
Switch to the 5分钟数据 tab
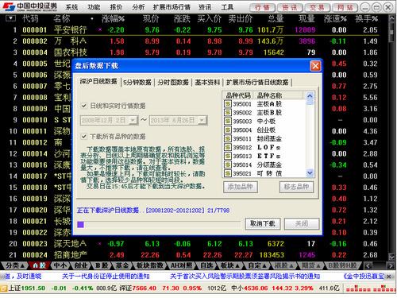pos(137,83)
